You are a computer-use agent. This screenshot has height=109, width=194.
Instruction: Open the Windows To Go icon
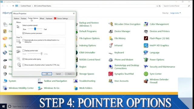click(40, 88)
